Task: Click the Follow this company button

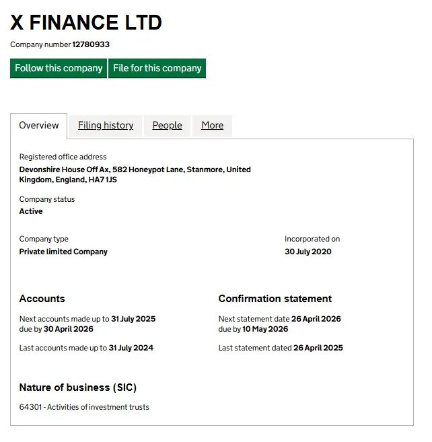Action: (x=59, y=68)
